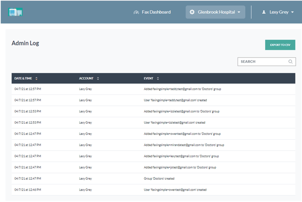Expand the Lexy Grey user dropdown arrow
Image resolution: width=302 pixels, height=202 pixels.
(x=292, y=12)
